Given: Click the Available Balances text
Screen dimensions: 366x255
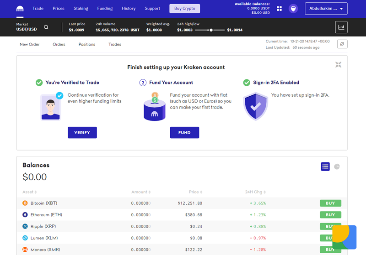Looking at the screenshot, I should pos(252,4).
